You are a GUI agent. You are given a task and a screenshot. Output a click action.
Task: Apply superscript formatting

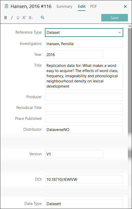(24, 18)
